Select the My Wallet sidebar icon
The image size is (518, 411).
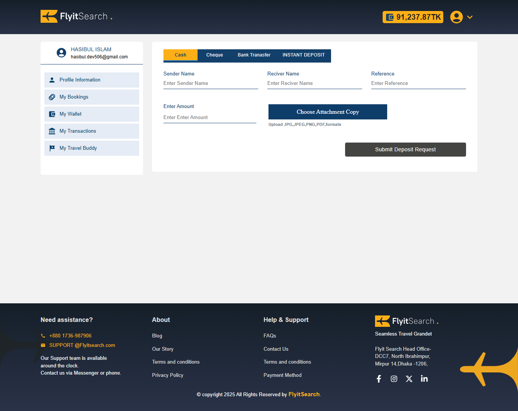(x=52, y=114)
